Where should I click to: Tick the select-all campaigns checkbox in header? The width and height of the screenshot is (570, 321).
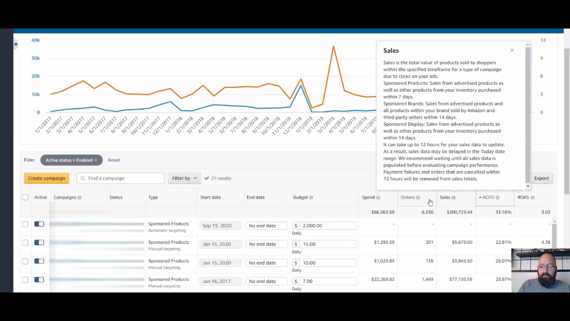coord(25,197)
